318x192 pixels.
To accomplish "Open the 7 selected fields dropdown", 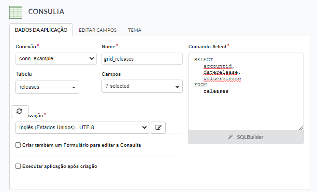I will (142, 86).
